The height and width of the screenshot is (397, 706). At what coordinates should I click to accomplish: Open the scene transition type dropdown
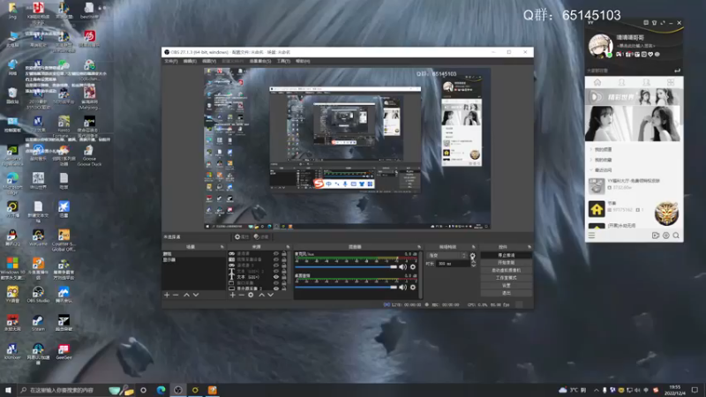click(x=447, y=256)
